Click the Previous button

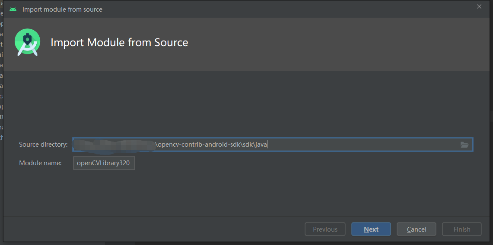coord(325,229)
